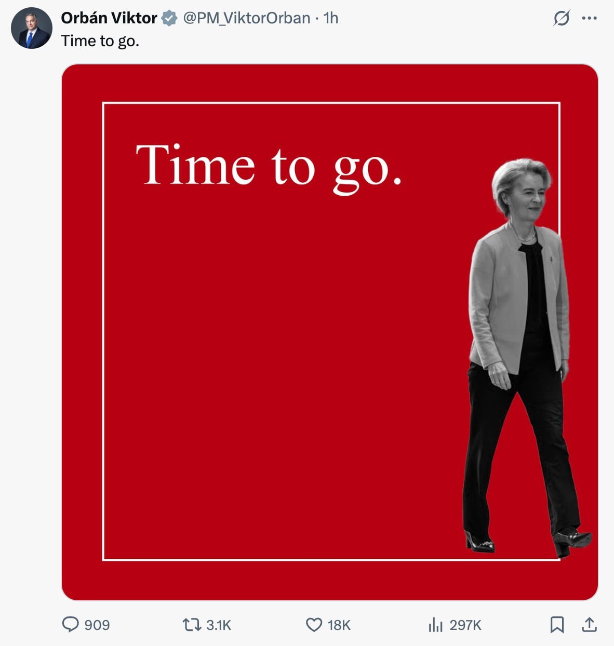The image size is (614, 646).
Task: Click the reply speech bubble icon
Action: point(70,624)
